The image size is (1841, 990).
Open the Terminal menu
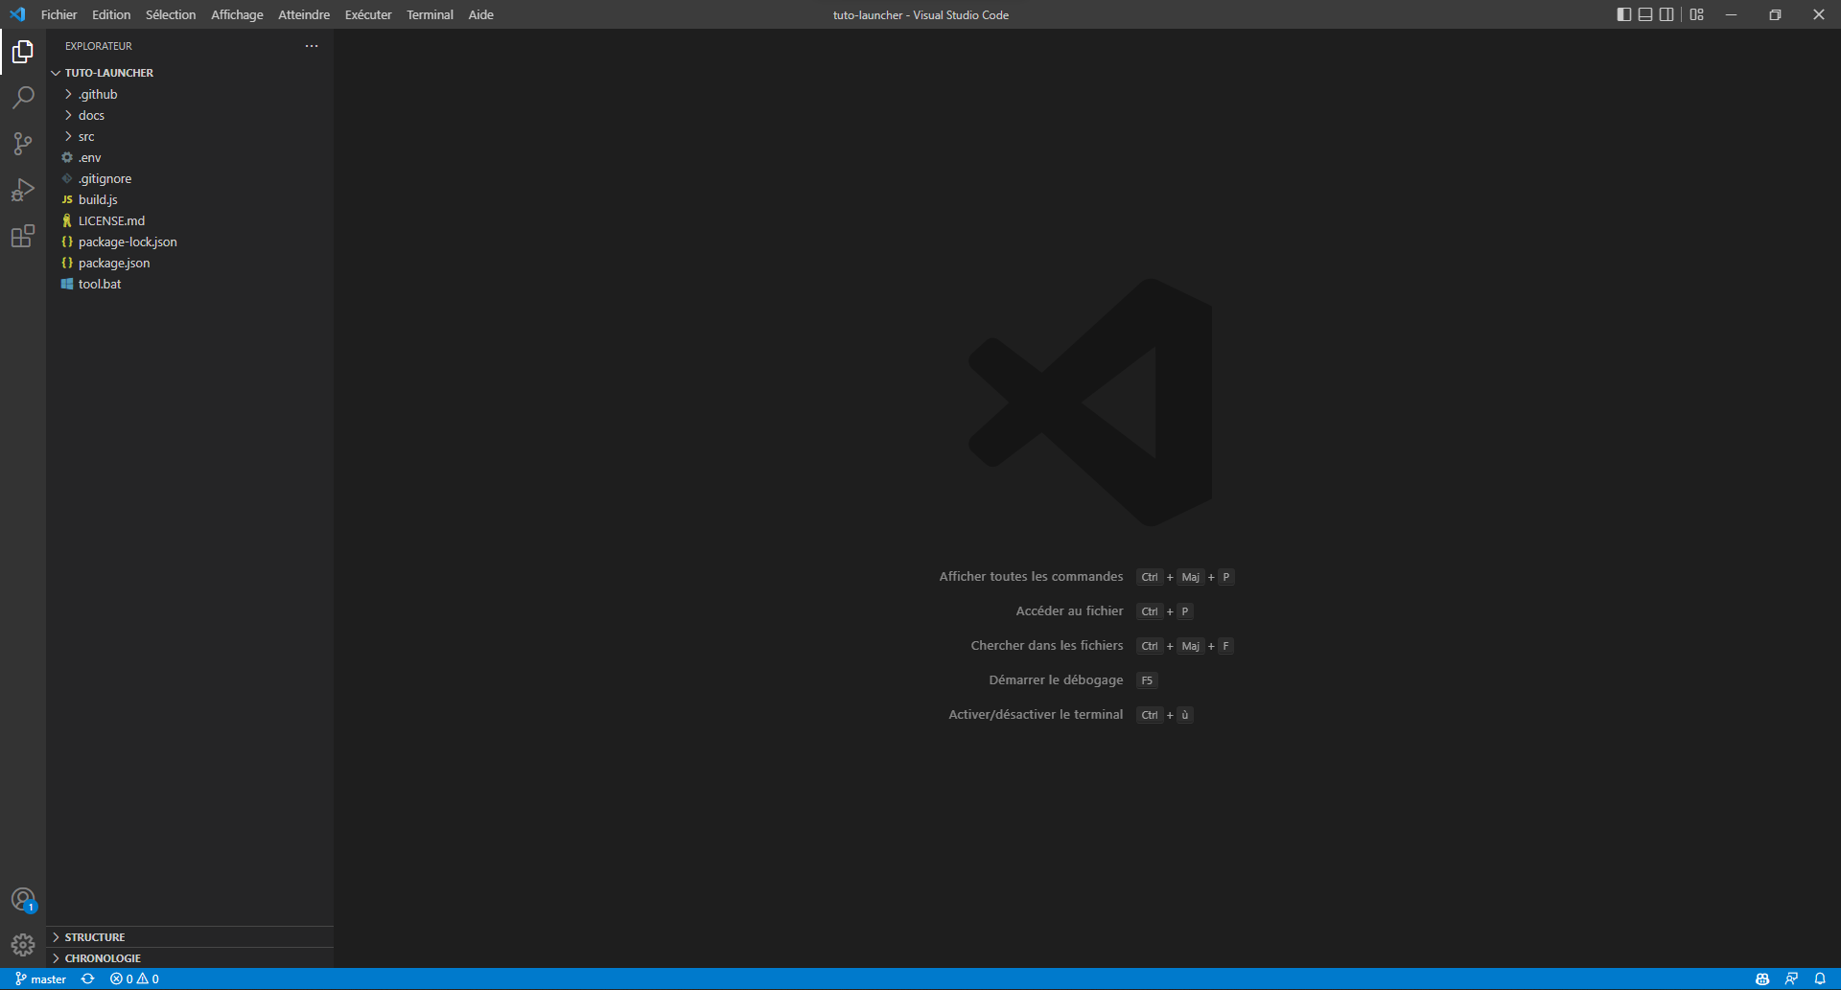pos(430,14)
